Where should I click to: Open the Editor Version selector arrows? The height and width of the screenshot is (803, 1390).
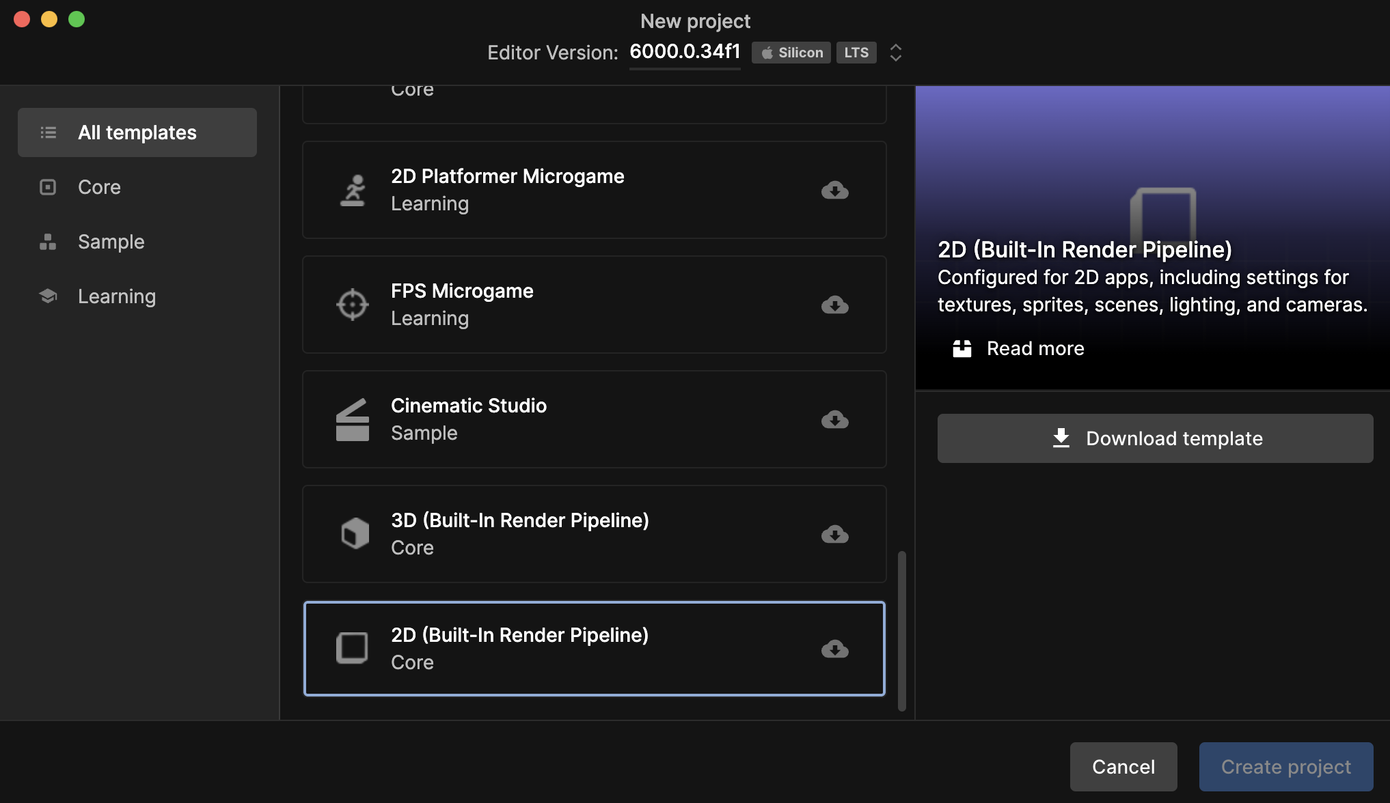click(x=895, y=53)
